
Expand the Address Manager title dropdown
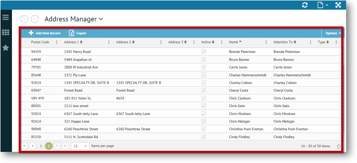(x=101, y=19)
